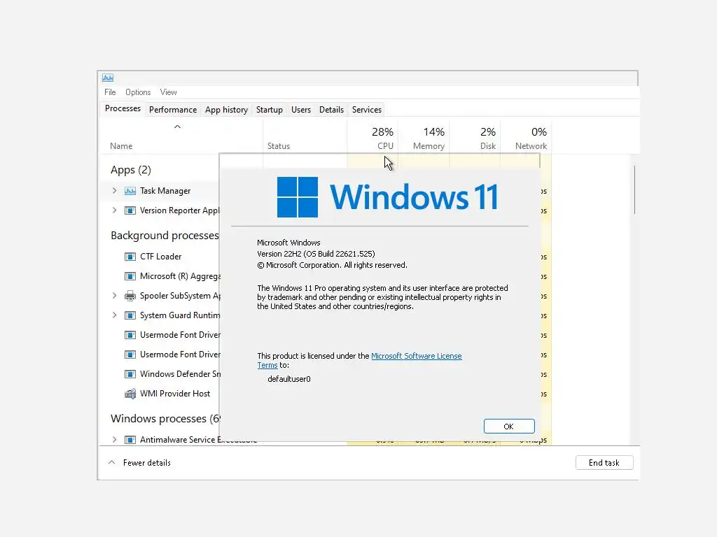The height and width of the screenshot is (537, 717).
Task: Expand the Task Manager app row
Action: (x=114, y=191)
